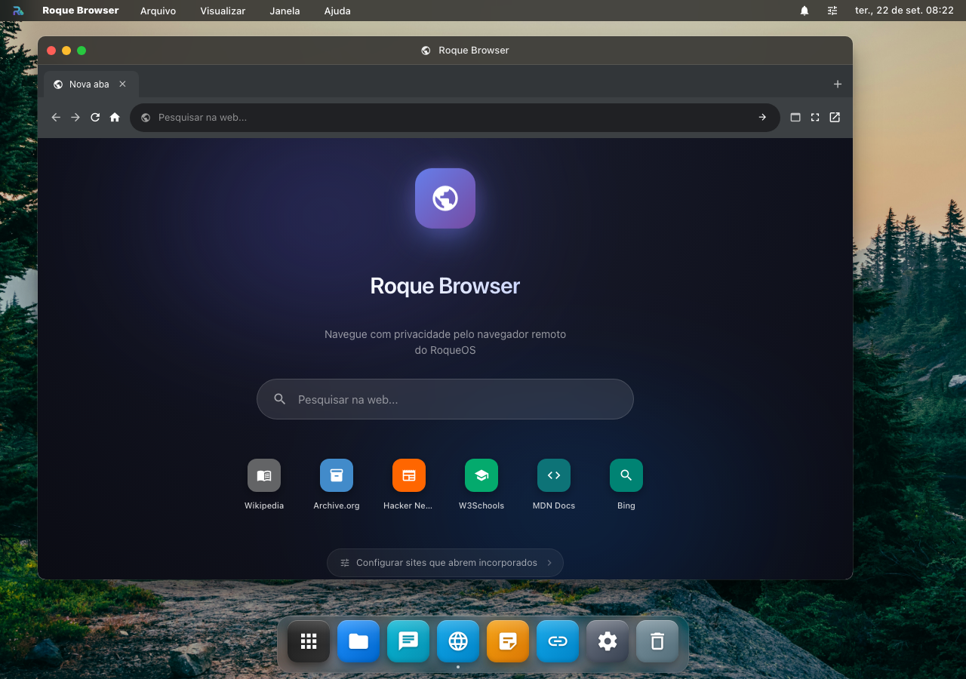Open the Files app in dock
Screen dimensions: 966x679
[358, 641]
